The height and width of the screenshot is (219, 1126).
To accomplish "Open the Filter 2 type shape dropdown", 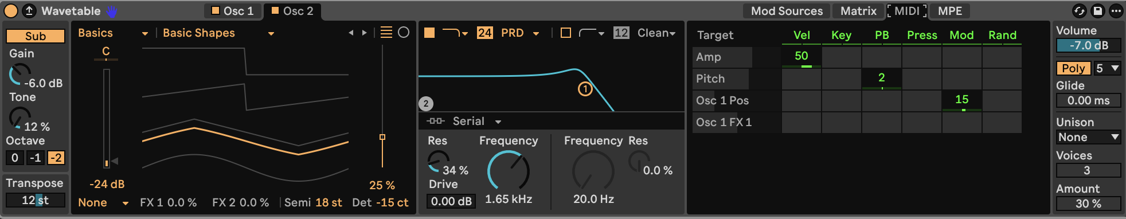I will (592, 33).
